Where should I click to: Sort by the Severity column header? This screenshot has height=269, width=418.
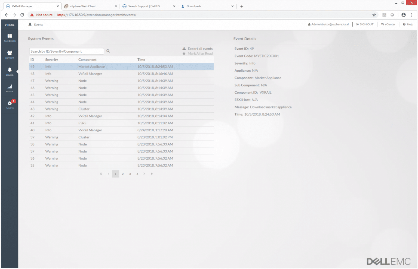pos(51,60)
